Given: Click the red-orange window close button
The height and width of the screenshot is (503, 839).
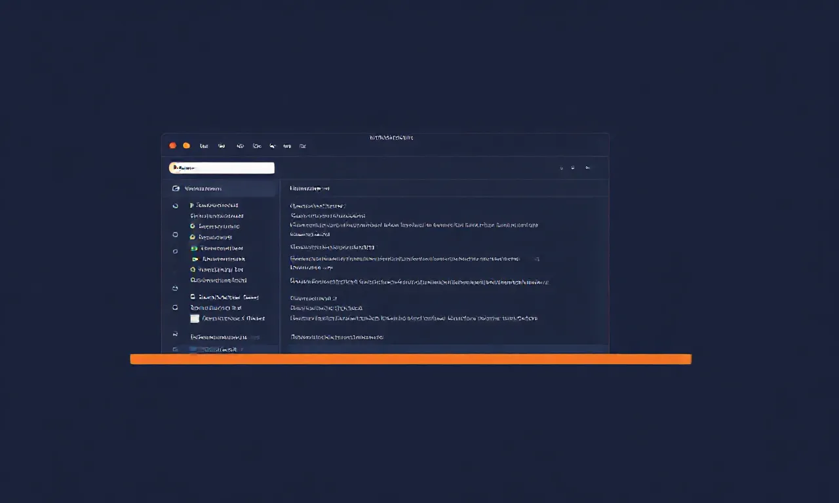Looking at the screenshot, I should click(173, 145).
